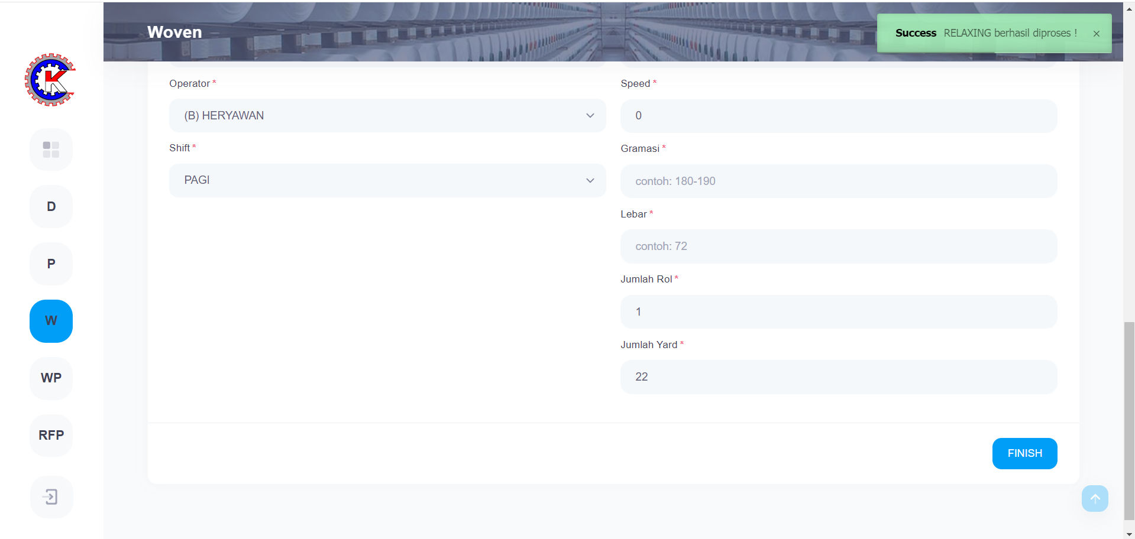Viewport: 1135px width, 539px height.
Task: Edit the Jumlah Rol field
Action: coord(838,312)
